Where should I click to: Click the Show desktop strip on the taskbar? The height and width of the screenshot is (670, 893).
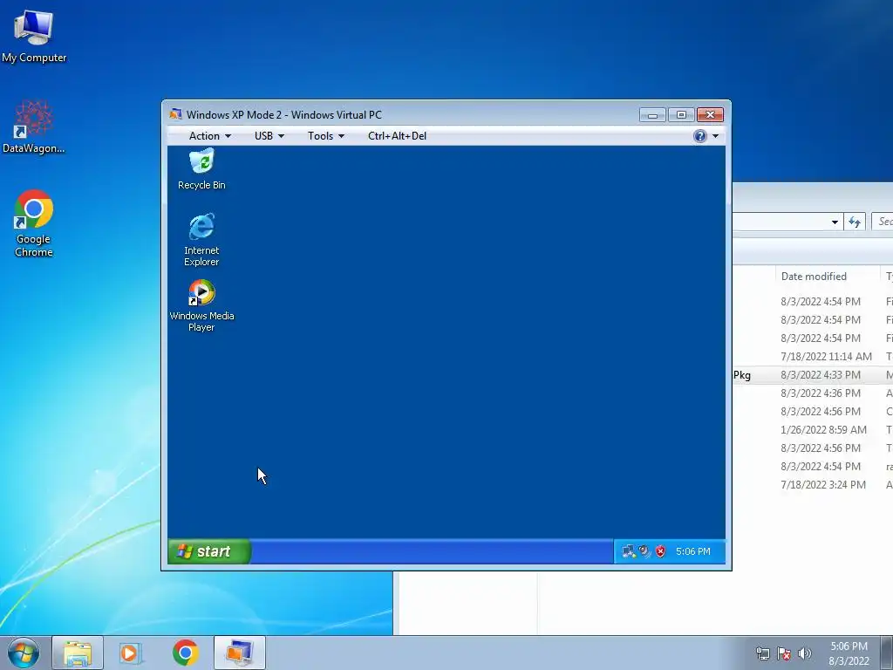click(x=887, y=653)
